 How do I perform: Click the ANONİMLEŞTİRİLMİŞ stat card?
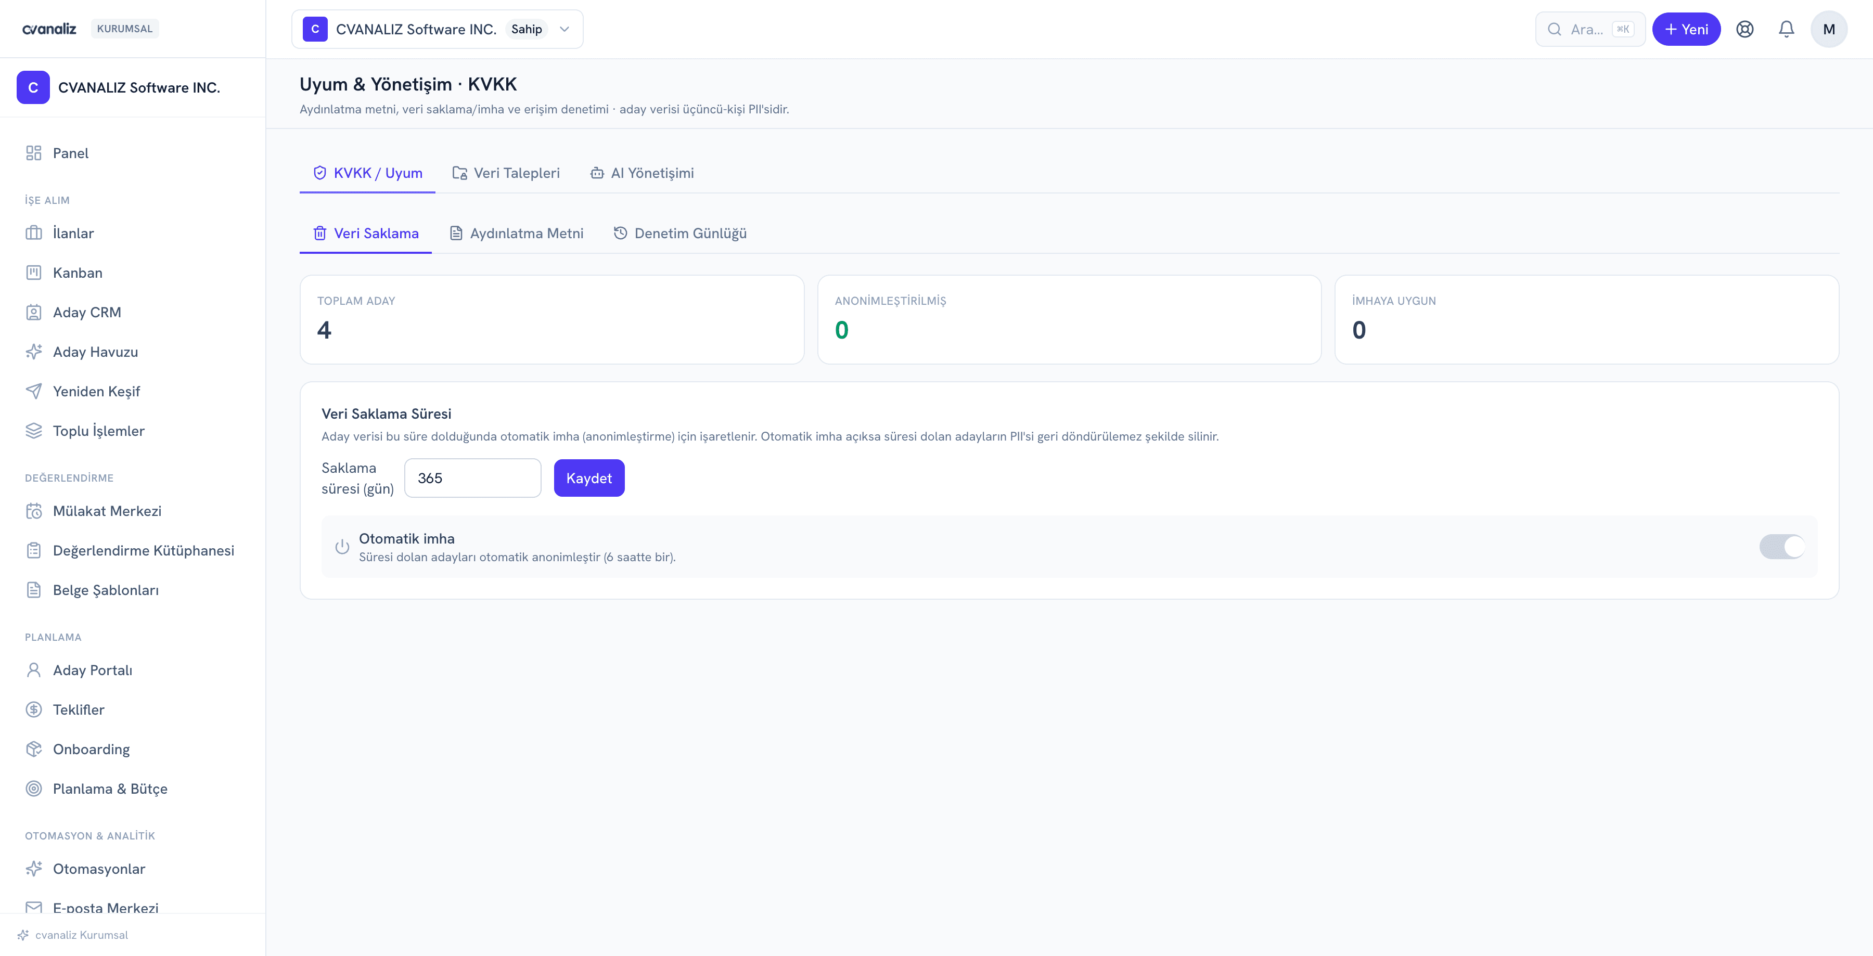tap(1070, 319)
